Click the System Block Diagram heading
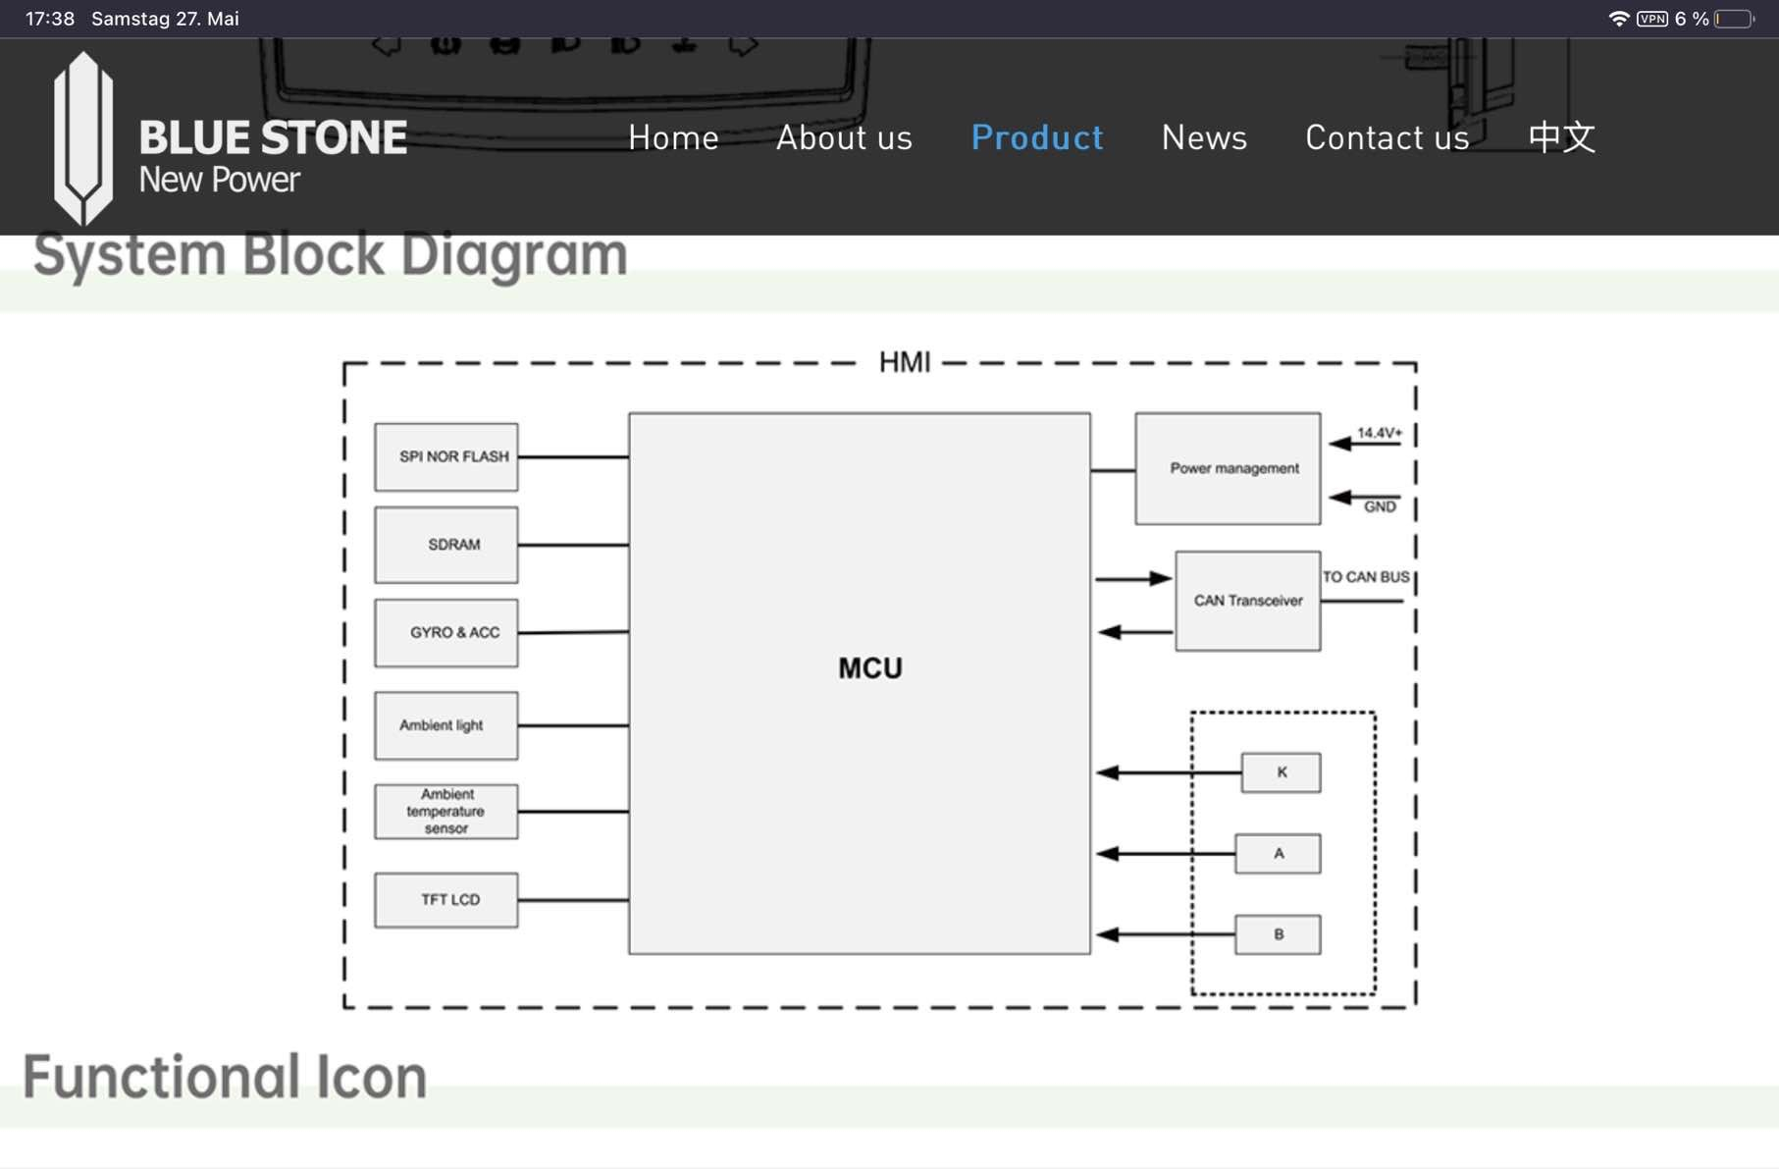This screenshot has height=1169, width=1779. point(331,255)
